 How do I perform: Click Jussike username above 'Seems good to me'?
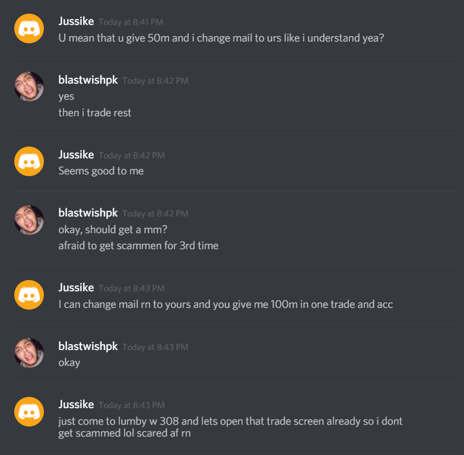(x=76, y=155)
